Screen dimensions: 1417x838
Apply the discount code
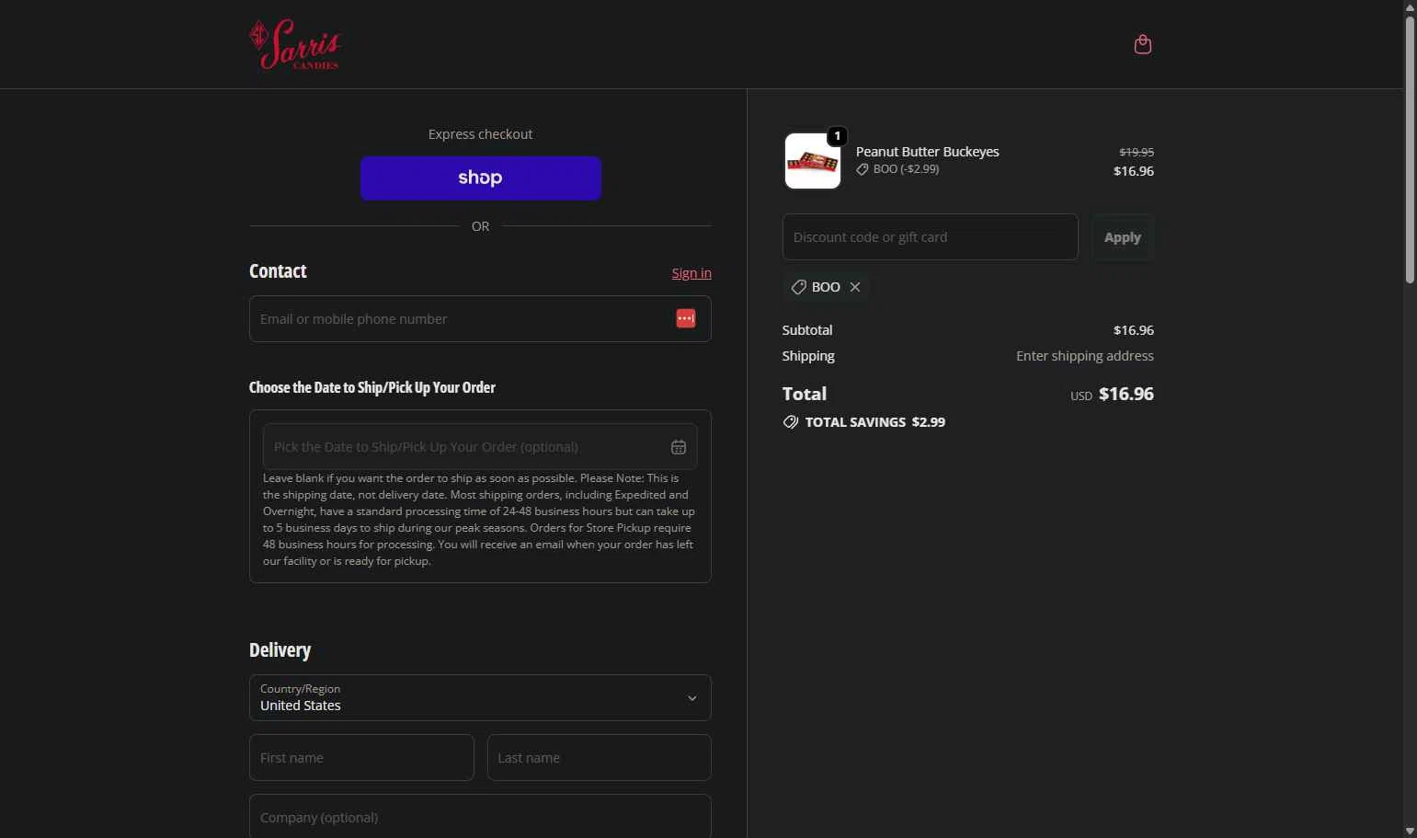coord(1123,237)
